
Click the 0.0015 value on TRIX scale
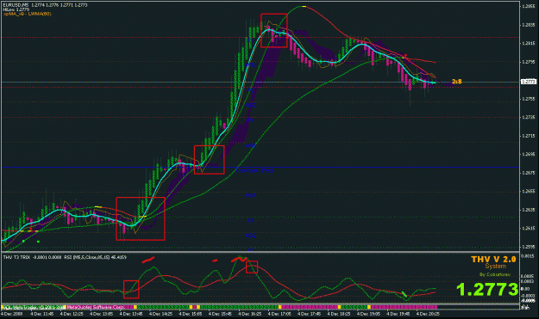click(x=528, y=256)
